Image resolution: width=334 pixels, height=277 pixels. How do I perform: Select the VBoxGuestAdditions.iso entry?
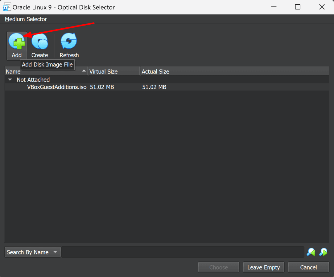(x=56, y=87)
